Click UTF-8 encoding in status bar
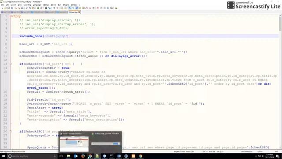Screen dimensions: 282x159 (x=260, y=151)
